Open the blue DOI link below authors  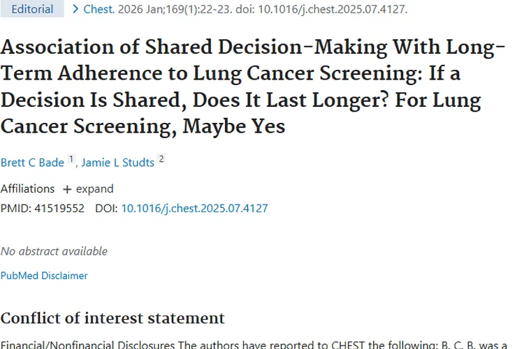pyautogui.click(x=194, y=208)
